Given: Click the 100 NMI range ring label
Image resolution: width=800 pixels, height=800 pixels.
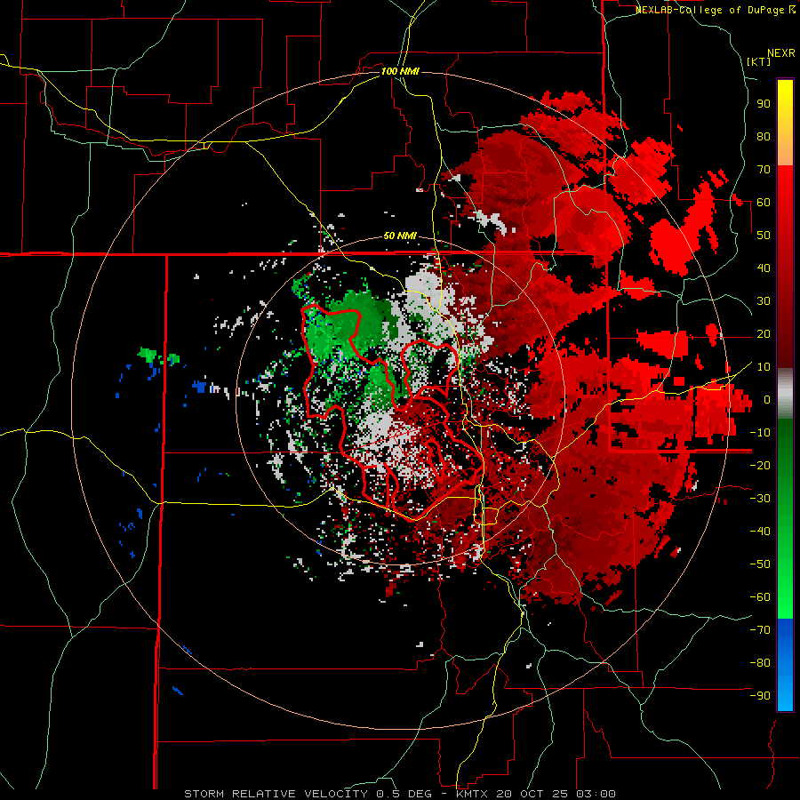Looking at the screenshot, I should click(x=400, y=71).
